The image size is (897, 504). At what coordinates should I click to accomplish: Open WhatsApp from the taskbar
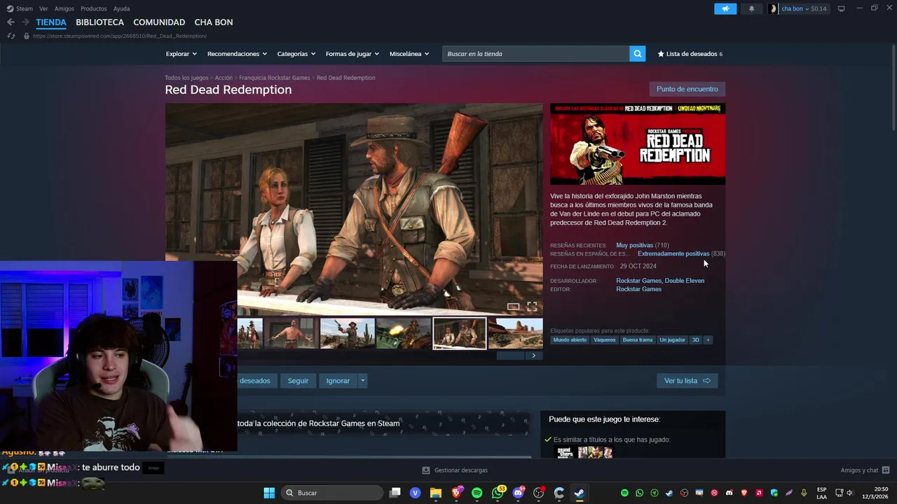[x=498, y=493]
